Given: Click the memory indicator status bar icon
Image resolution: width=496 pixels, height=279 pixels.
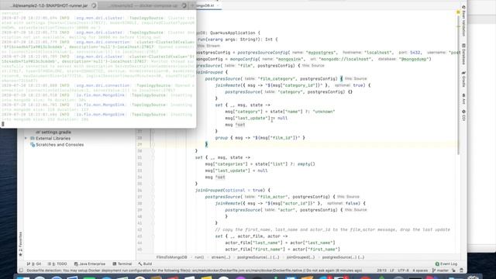Looking at the screenshot, I should (461, 270).
